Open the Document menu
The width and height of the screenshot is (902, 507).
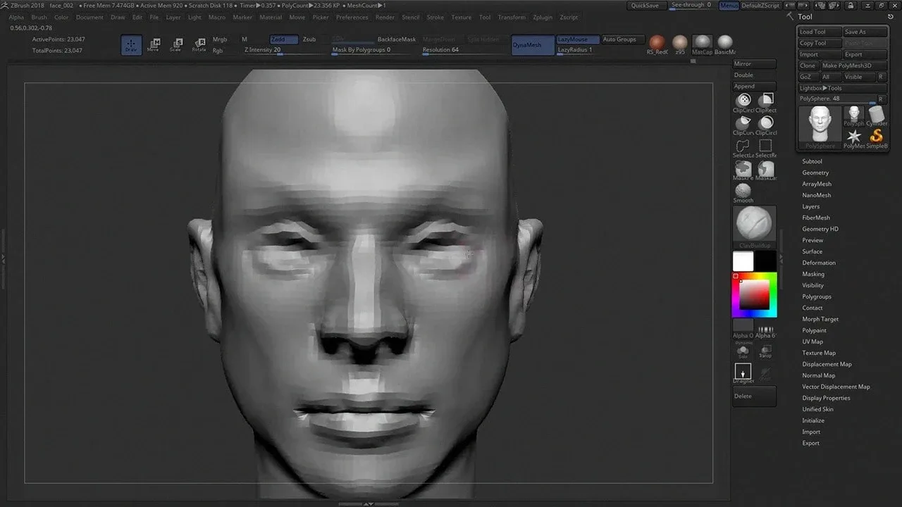pyautogui.click(x=89, y=17)
